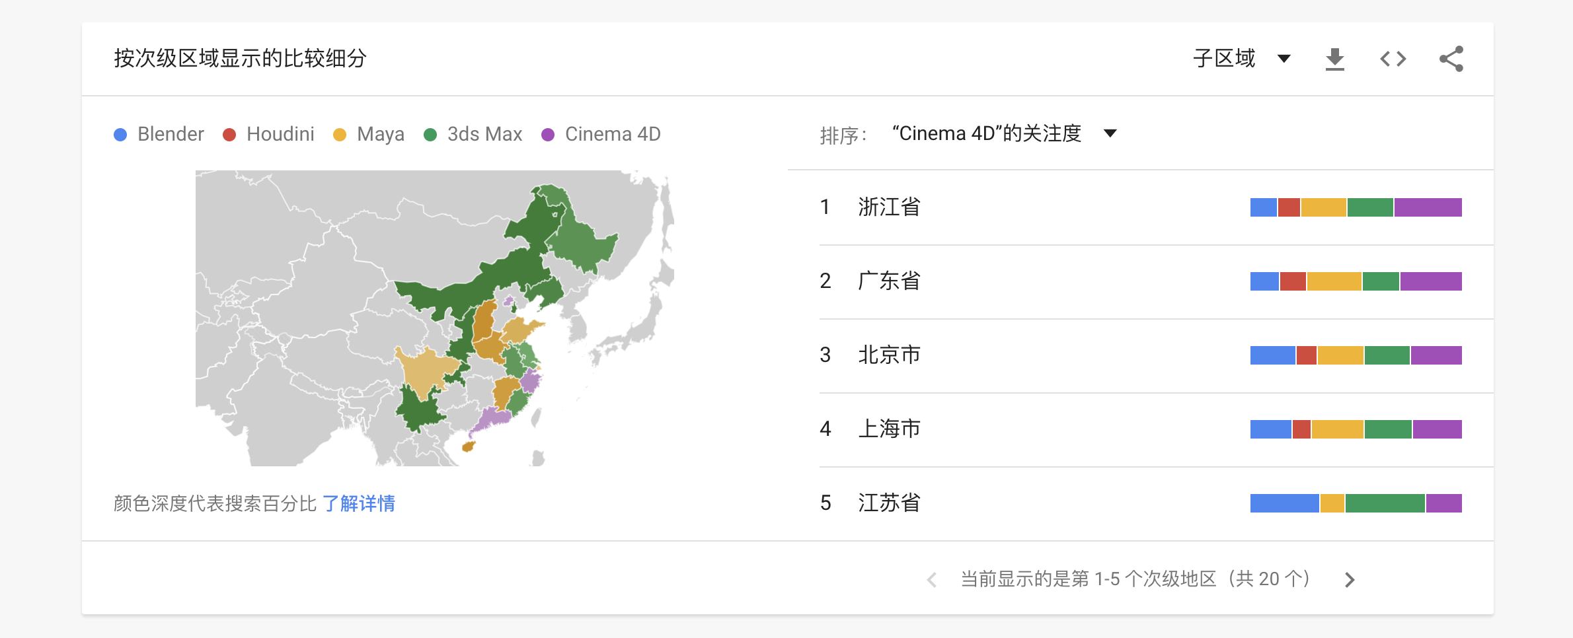This screenshot has height=638, width=1573.
Task: Click the 颜色深度代表搜索百分比 caption
Action: (x=215, y=503)
